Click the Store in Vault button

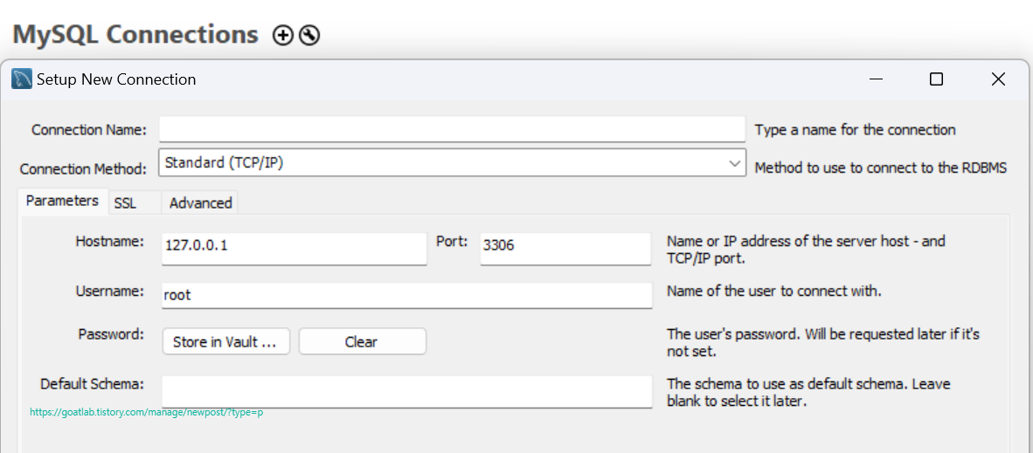pyautogui.click(x=226, y=342)
